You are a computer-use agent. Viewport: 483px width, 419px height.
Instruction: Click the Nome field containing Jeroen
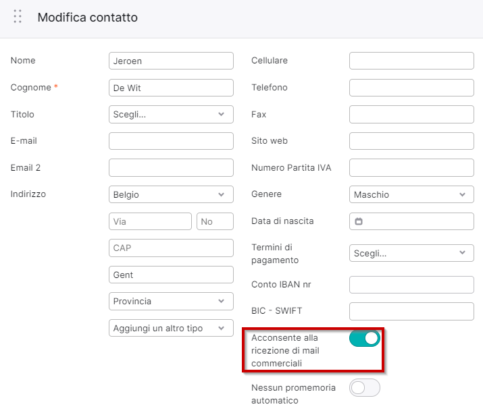point(171,61)
